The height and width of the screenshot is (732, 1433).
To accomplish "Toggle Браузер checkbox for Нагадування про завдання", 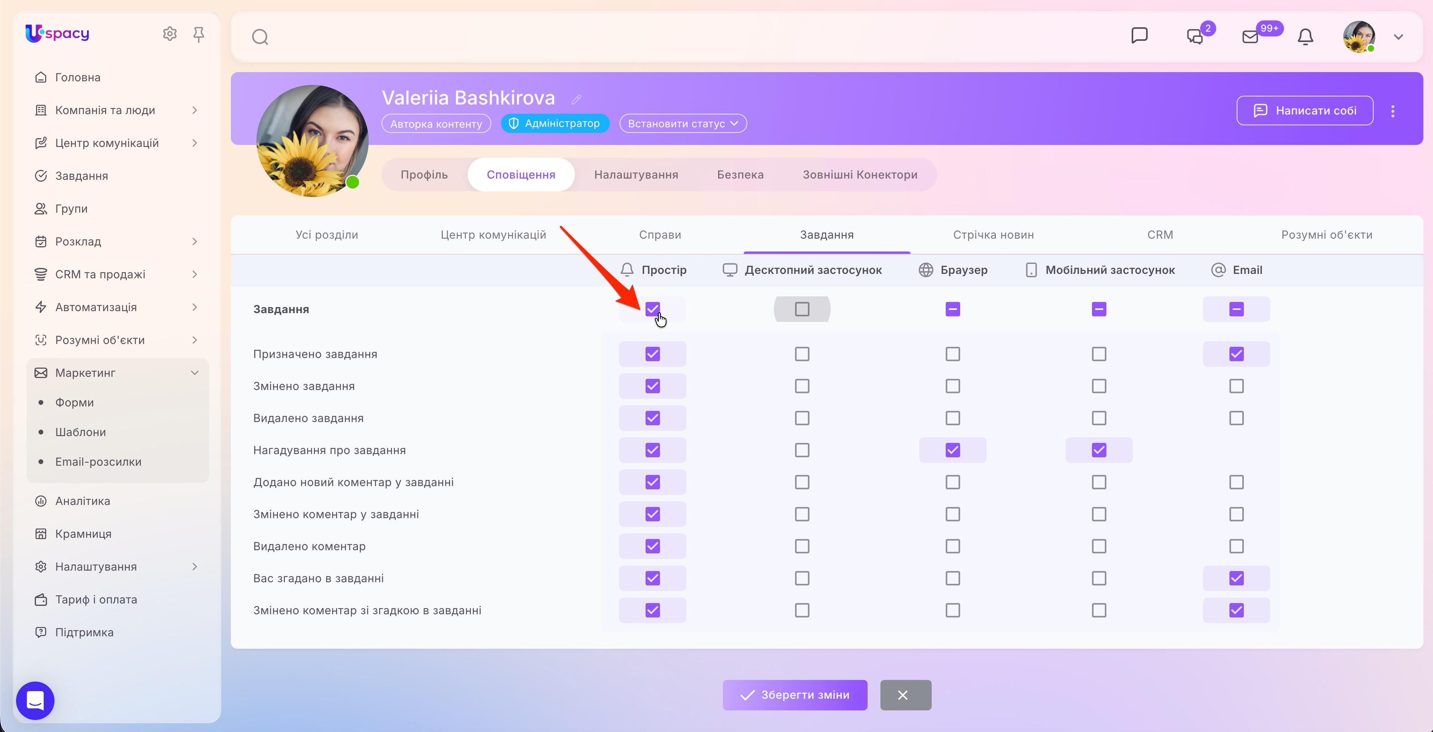I will [953, 450].
